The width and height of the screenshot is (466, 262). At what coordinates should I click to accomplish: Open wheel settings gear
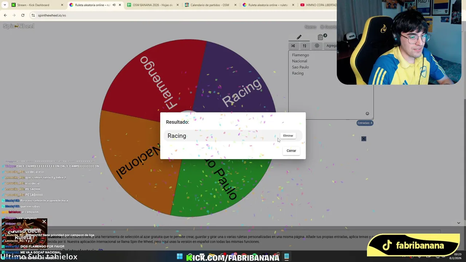317,46
